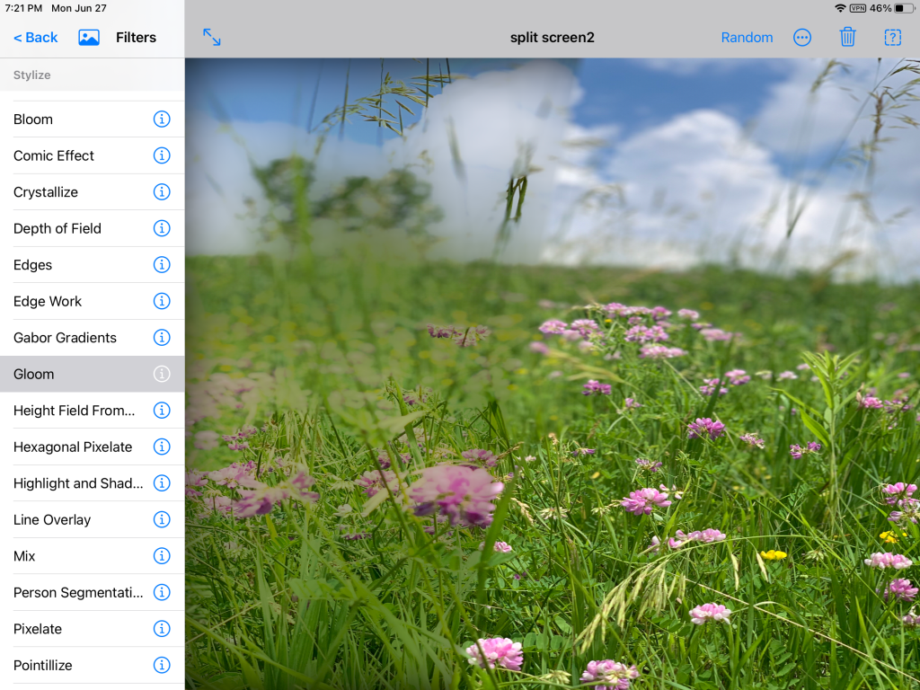The height and width of the screenshot is (690, 920).
Task: Show info for the Crystallize filter
Action: coord(162,192)
